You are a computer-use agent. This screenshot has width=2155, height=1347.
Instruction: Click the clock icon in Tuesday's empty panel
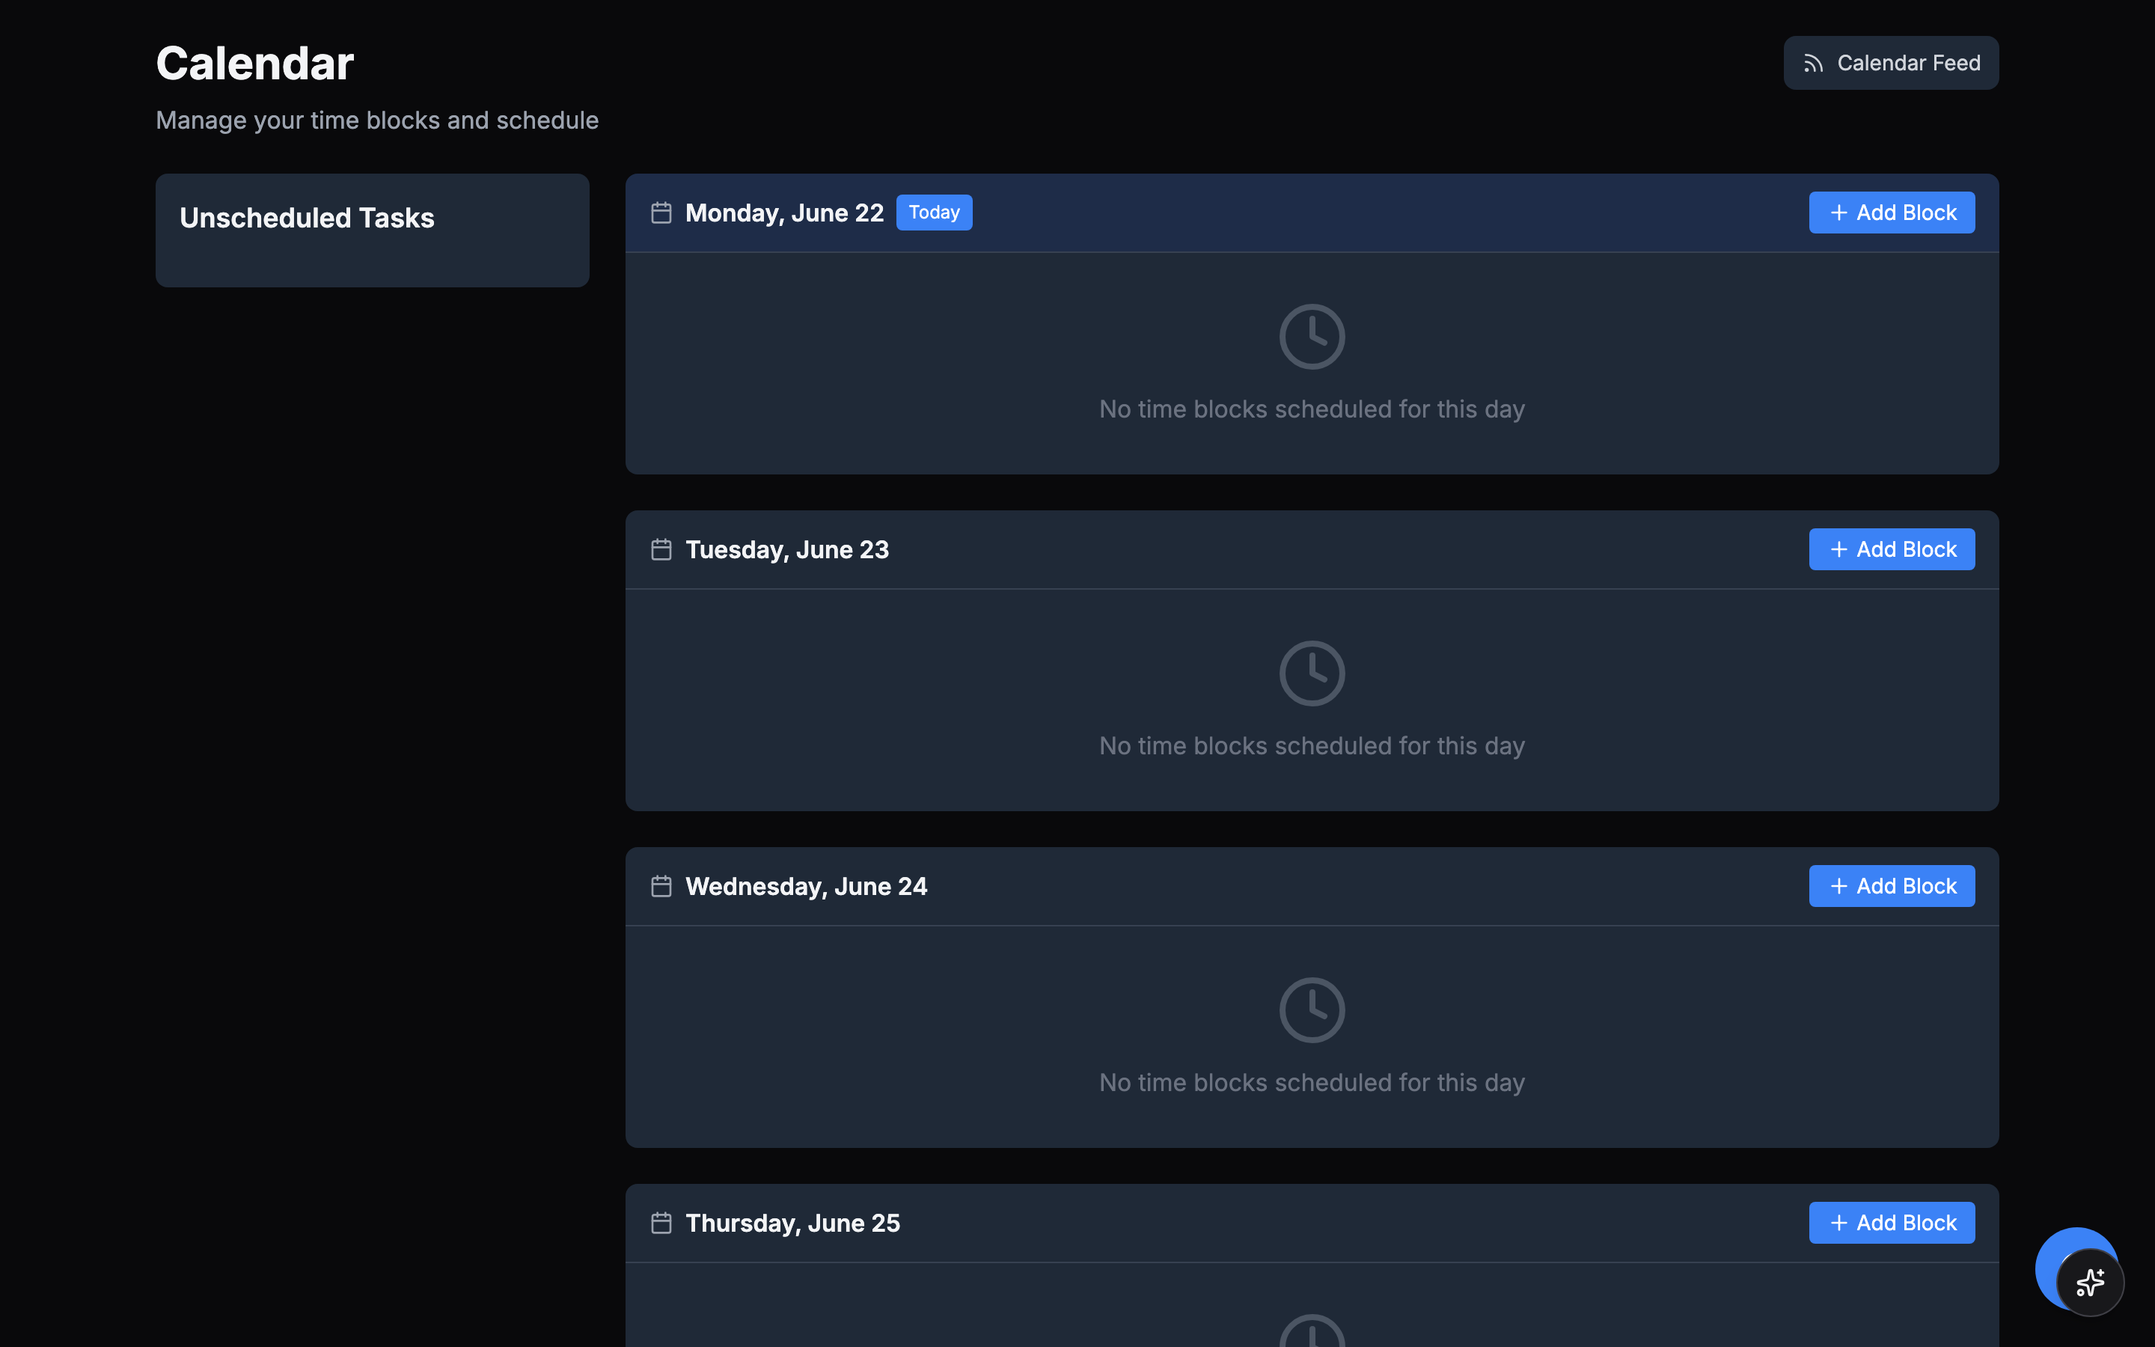pyautogui.click(x=1312, y=673)
